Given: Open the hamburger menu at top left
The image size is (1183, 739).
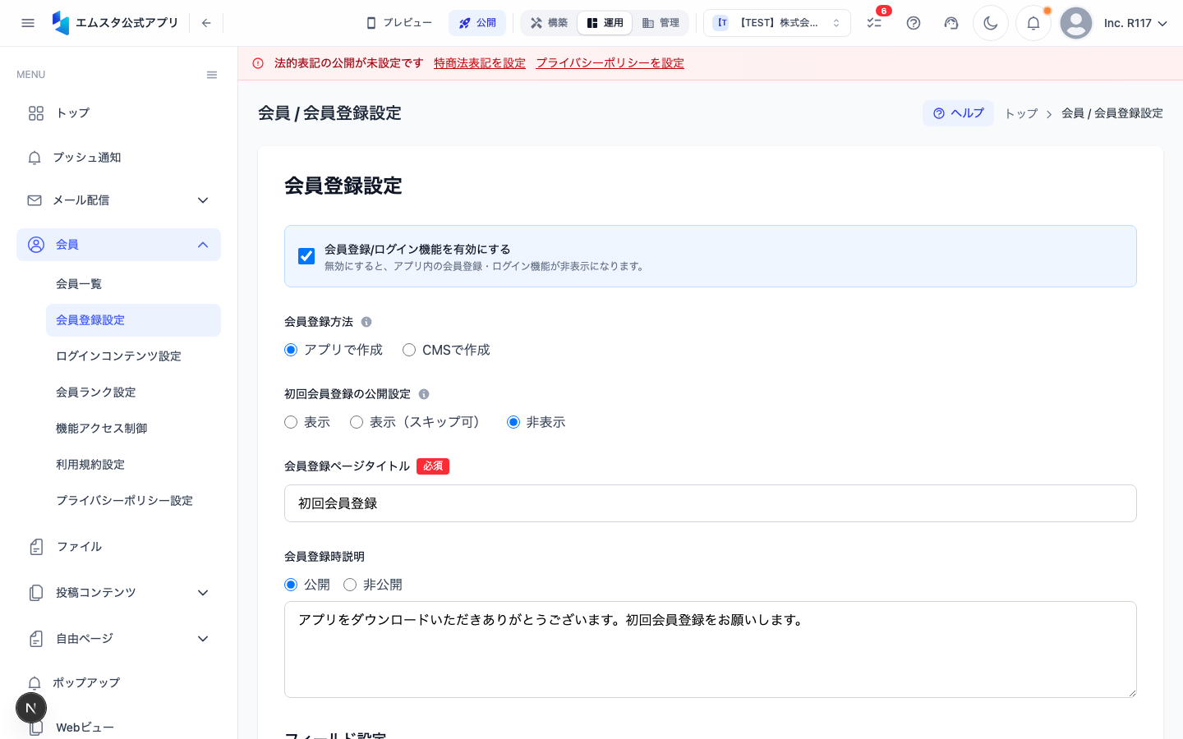Looking at the screenshot, I should click(28, 23).
